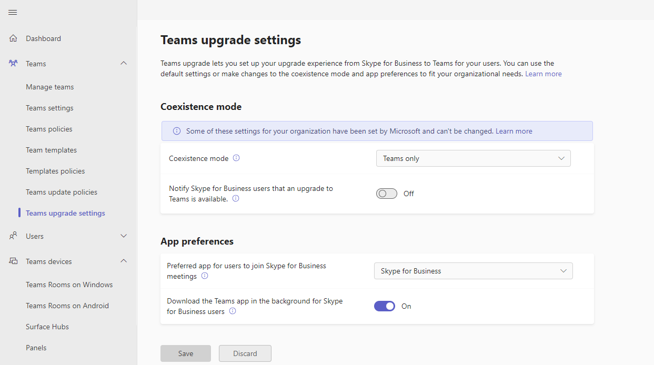Expand the Users navigation section
Image resolution: width=654 pixels, height=365 pixels.
point(124,236)
